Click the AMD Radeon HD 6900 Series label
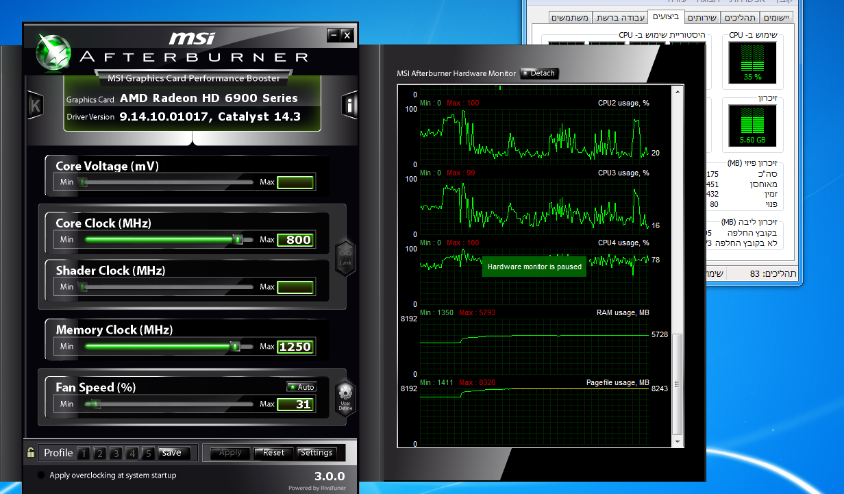The image size is (844, 494). 209,98
